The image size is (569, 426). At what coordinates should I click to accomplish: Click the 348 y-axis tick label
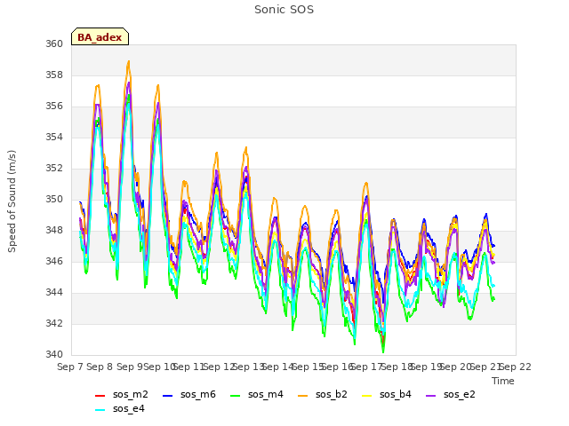tap(54, 231)
